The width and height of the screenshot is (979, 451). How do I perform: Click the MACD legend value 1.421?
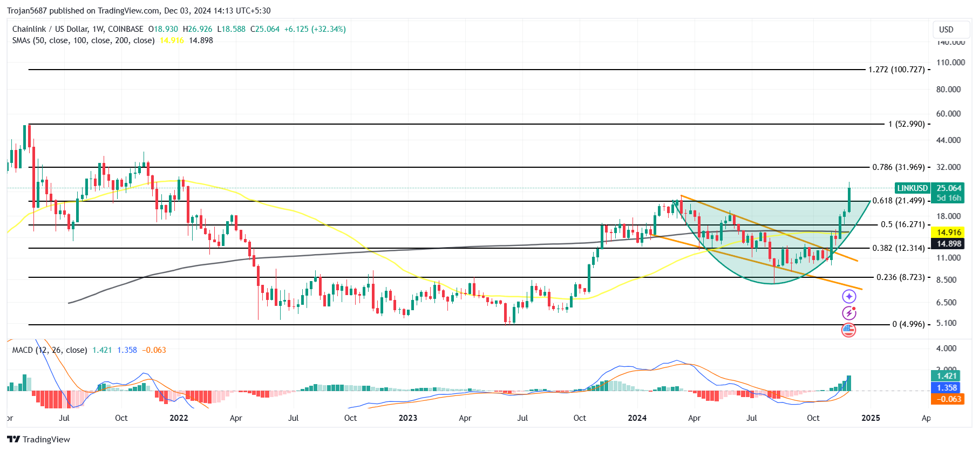(102, 350)
